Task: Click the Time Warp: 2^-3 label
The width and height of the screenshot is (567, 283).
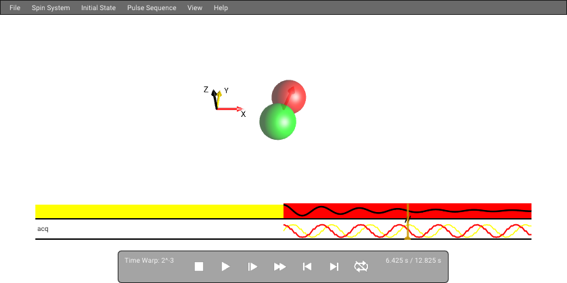Action: pos(149,260)
